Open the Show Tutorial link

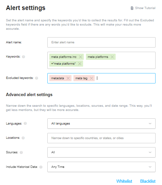pos(145,8)
